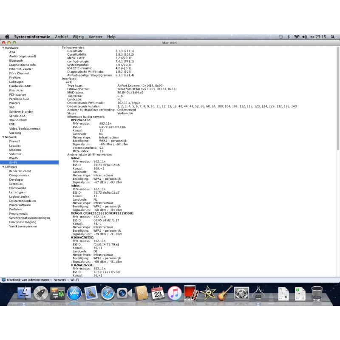The height and width of the screenshot is (340, 340).
Task: Open Mission Control in the dock
Action: 57,293
